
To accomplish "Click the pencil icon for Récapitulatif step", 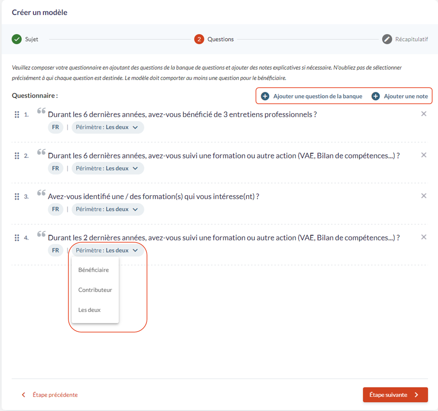I will pos(387,39).
